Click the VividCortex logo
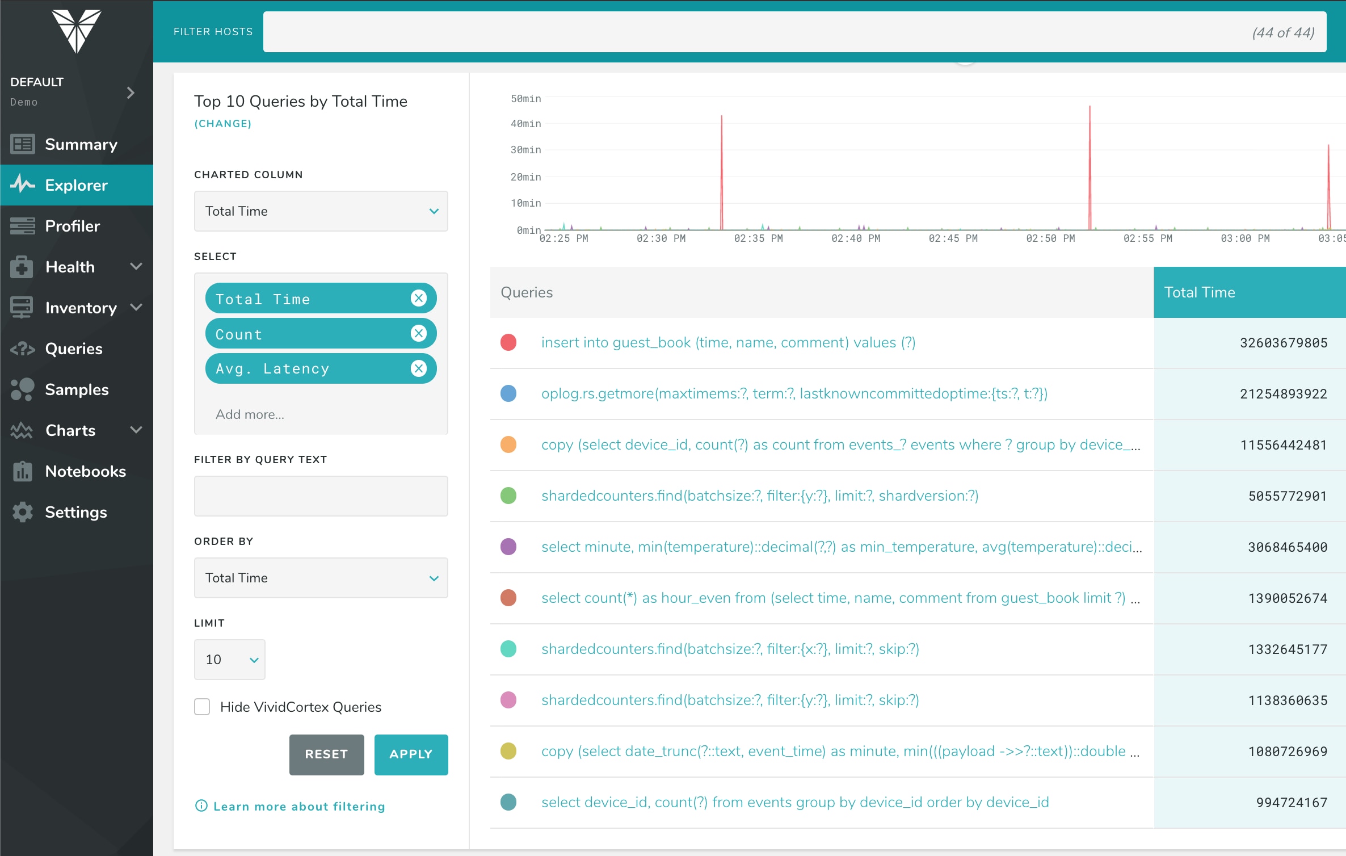Viewport: 1346px width, 856px height. [x=77, y=31]
